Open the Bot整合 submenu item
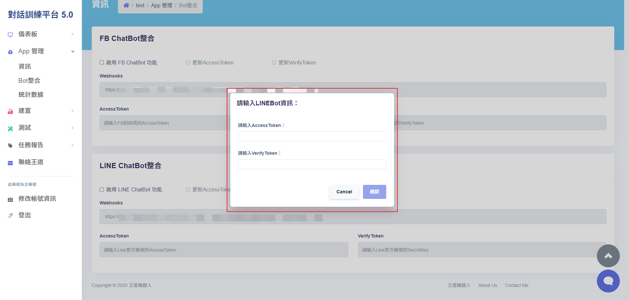 click(x=29, y=80)
